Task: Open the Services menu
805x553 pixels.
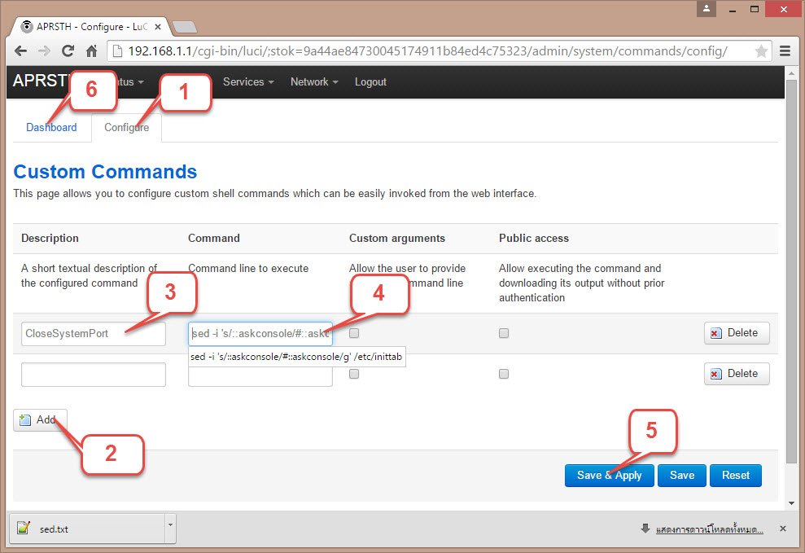Action: (x=248, y=81)
